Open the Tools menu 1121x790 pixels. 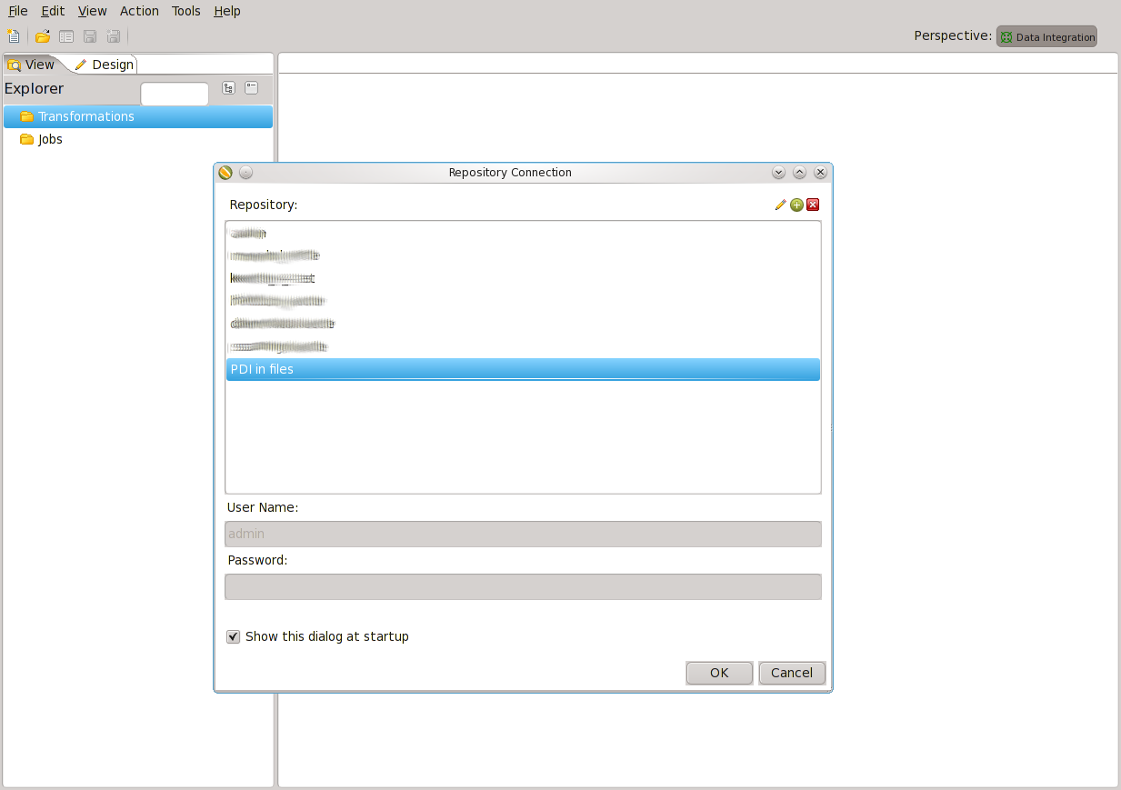186,11
